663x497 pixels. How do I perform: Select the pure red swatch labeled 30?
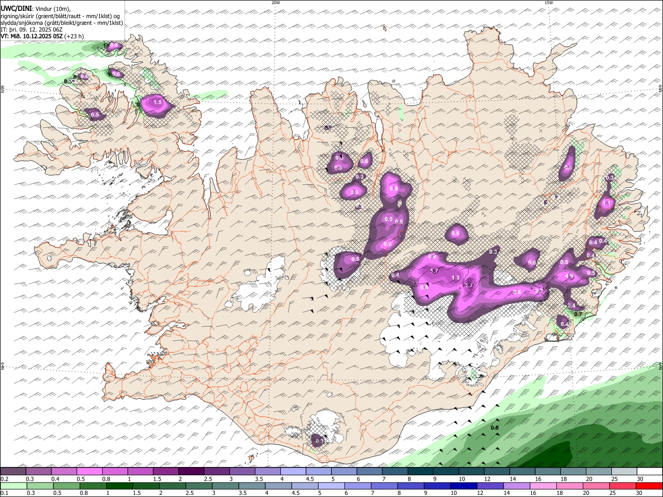[649, 486]
